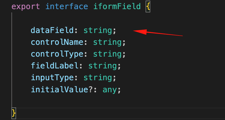This screenshot has height=120, width=225.
Task: Click the empty line above closing brace
Action: point(118,102)
